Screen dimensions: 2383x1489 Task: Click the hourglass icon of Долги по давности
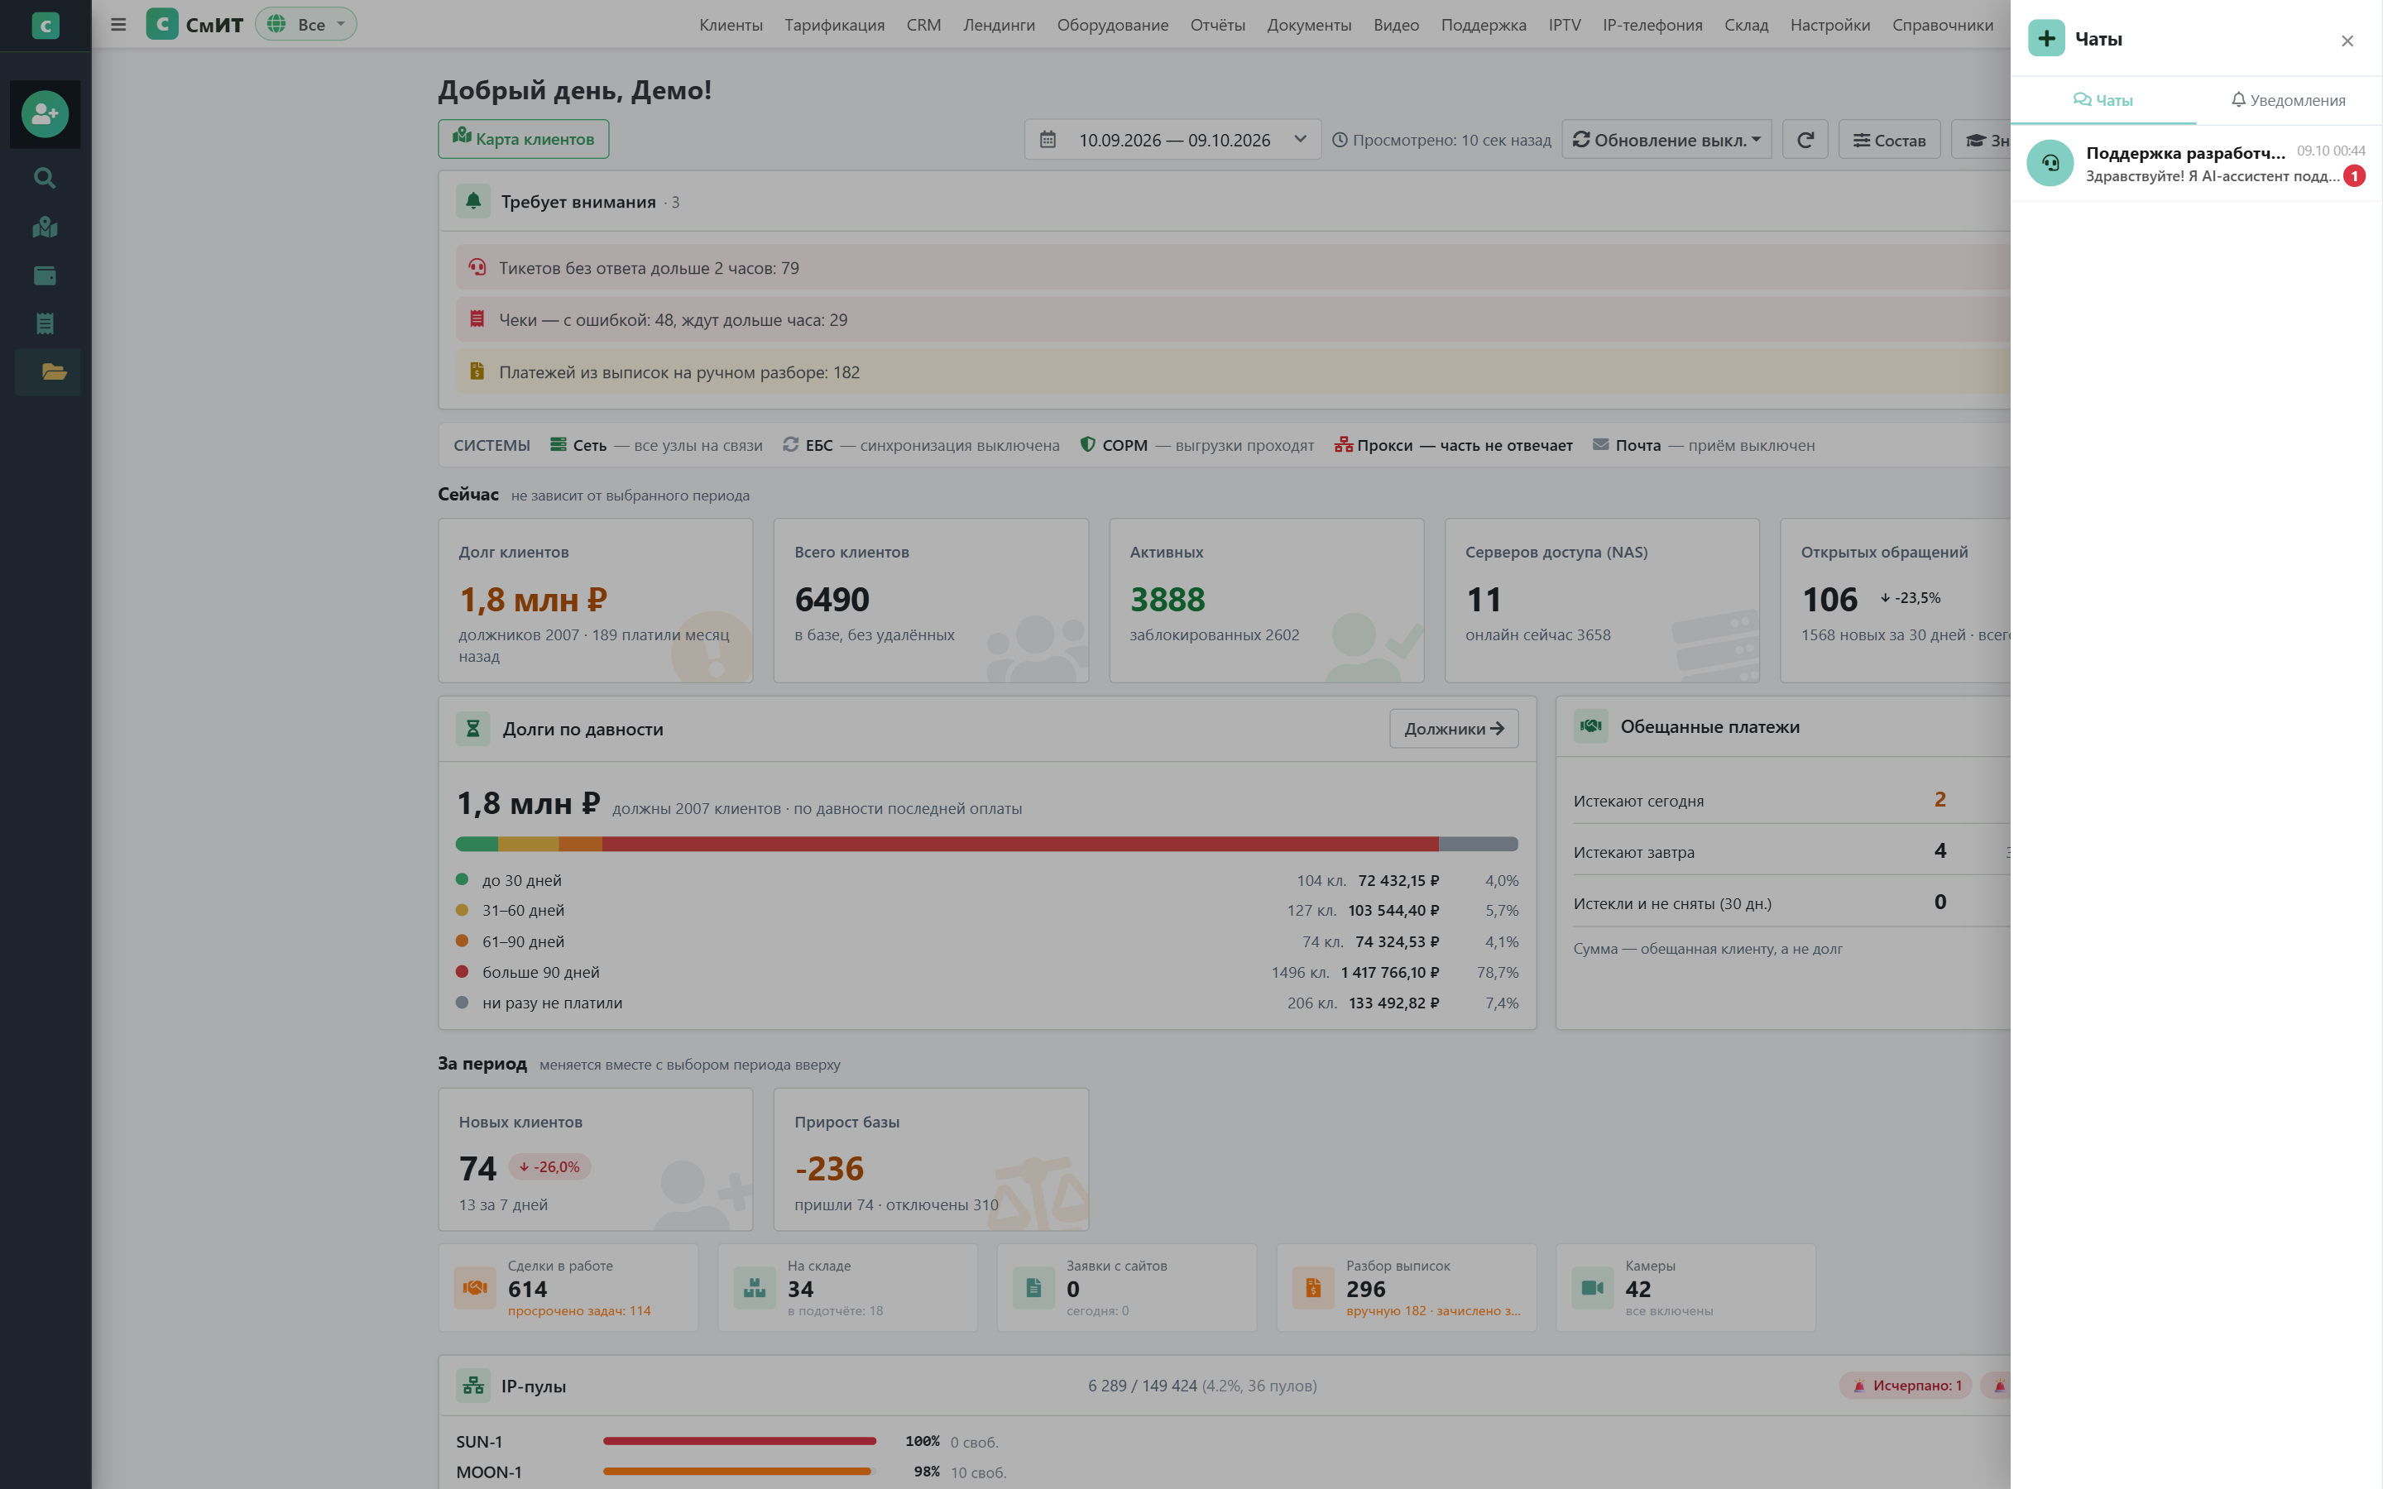(x=472, y=729)
